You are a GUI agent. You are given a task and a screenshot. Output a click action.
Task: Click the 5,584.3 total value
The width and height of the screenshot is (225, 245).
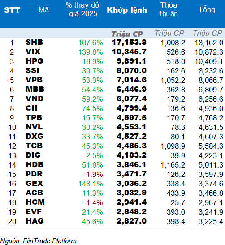click(x=211, y=146)
